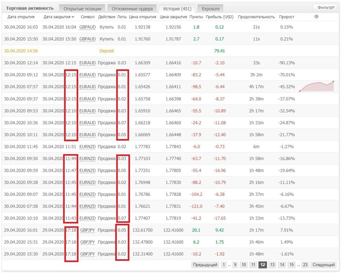This screenshot has height=274, width=342.
Task: Sort by Прирост column header
Action: pyautogui.click(x=286, y=17)
